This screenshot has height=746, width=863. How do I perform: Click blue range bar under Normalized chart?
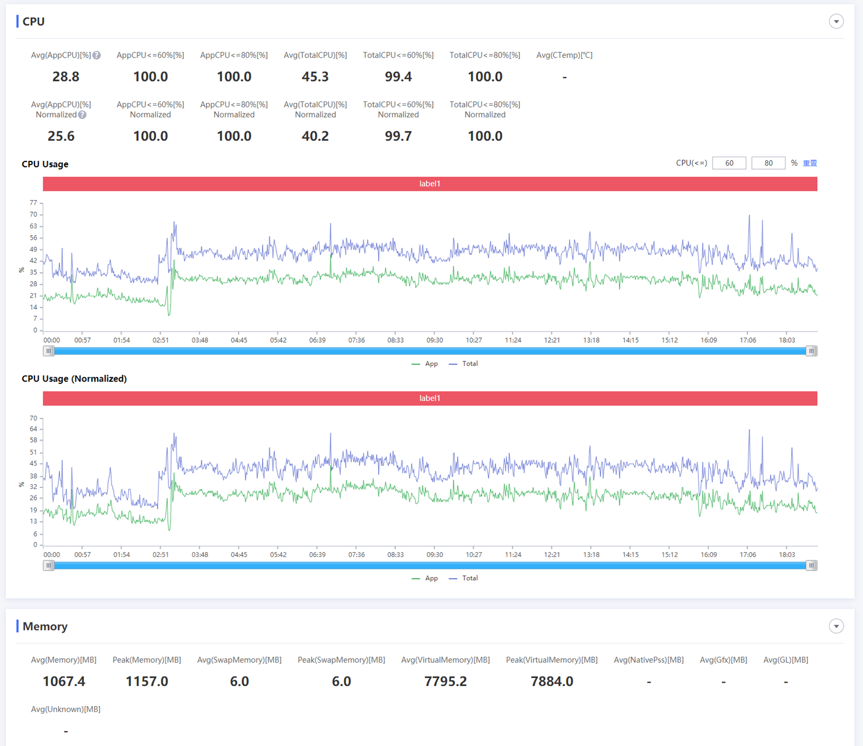pyautogui.click(x=430, y=566)
